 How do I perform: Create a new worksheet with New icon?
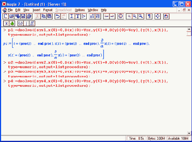pyautogui.click(x=6, y=16)
